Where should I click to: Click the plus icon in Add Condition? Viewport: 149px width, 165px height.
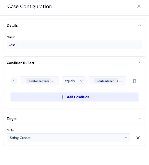(62, 97)
